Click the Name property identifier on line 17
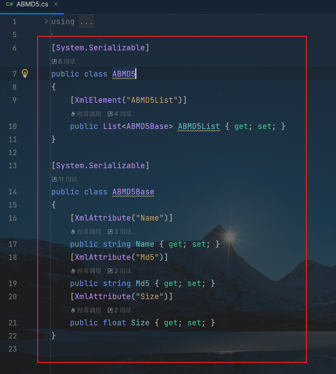 pyautogui.click(x=145, y=244)
